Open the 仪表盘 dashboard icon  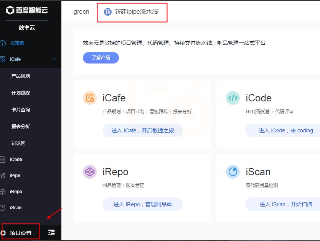(x=3, y=43)
